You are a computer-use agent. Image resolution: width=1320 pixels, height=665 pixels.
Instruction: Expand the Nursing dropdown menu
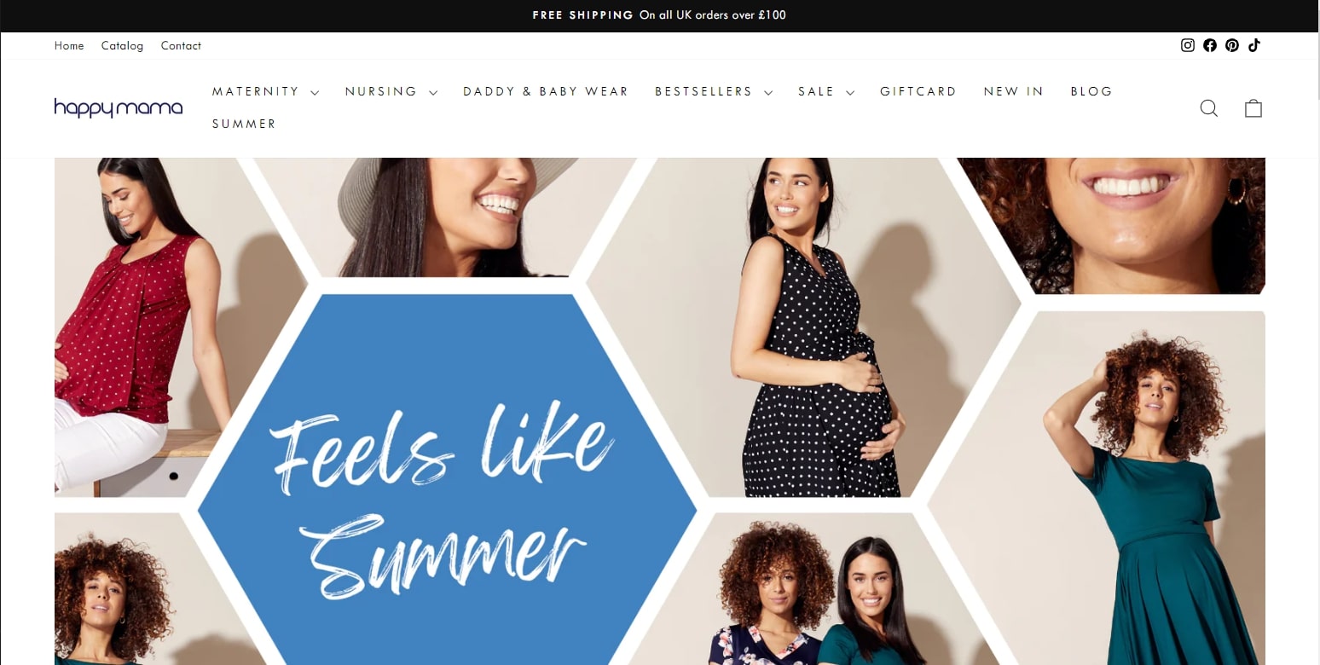[391, 91]
